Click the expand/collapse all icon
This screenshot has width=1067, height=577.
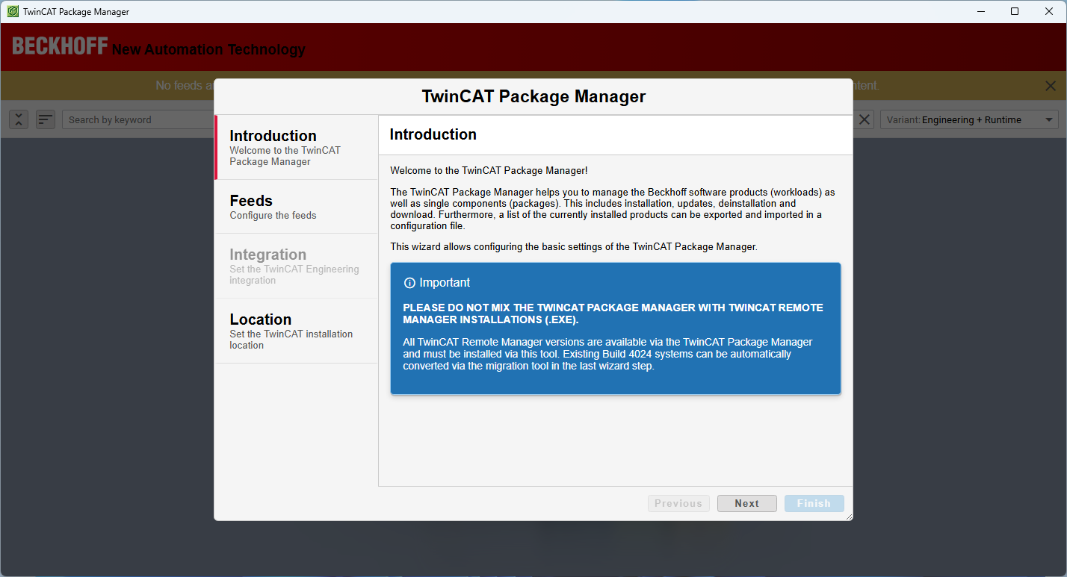(19, 119)
